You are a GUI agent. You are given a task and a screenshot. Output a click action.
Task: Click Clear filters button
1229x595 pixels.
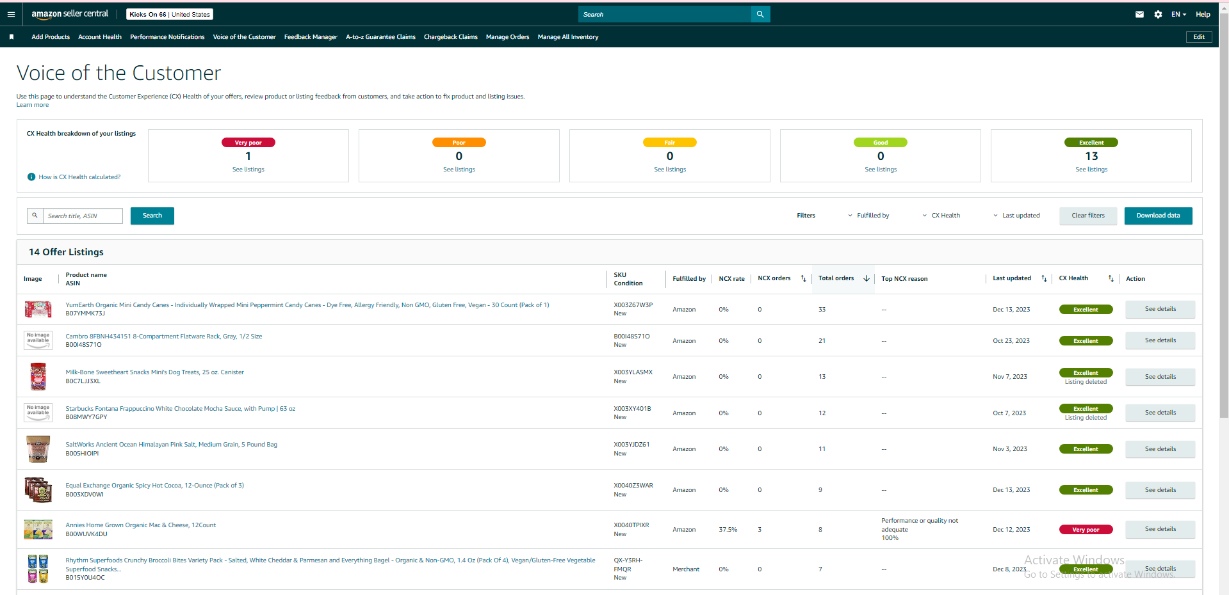pos(1088,216)
